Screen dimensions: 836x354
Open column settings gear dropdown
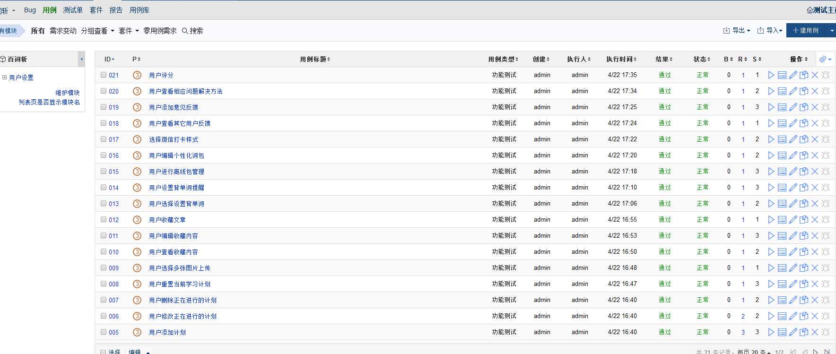pyautogui.click(x=825, y=59)
